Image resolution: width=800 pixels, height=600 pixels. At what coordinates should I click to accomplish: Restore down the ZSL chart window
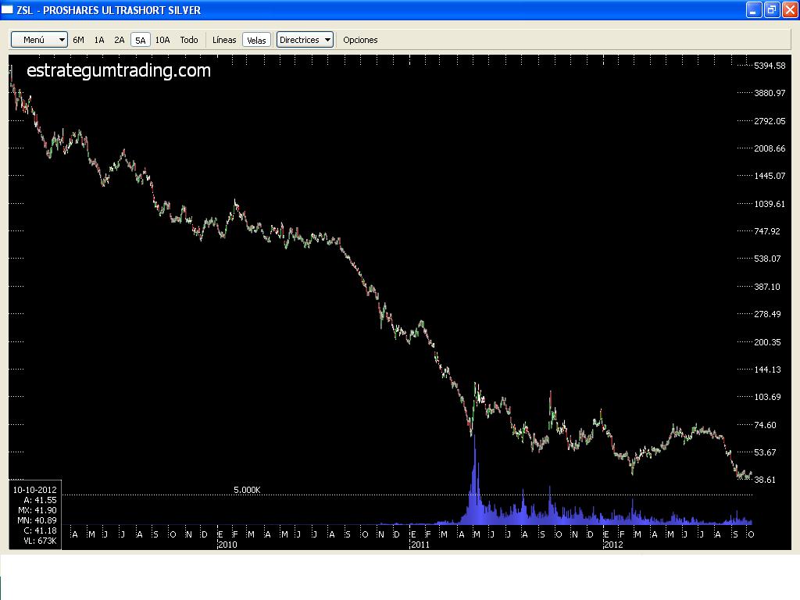772,9
